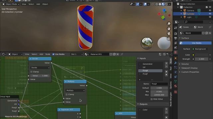
Task: Collapse the Outputs panel section
Action: (138, 104)
